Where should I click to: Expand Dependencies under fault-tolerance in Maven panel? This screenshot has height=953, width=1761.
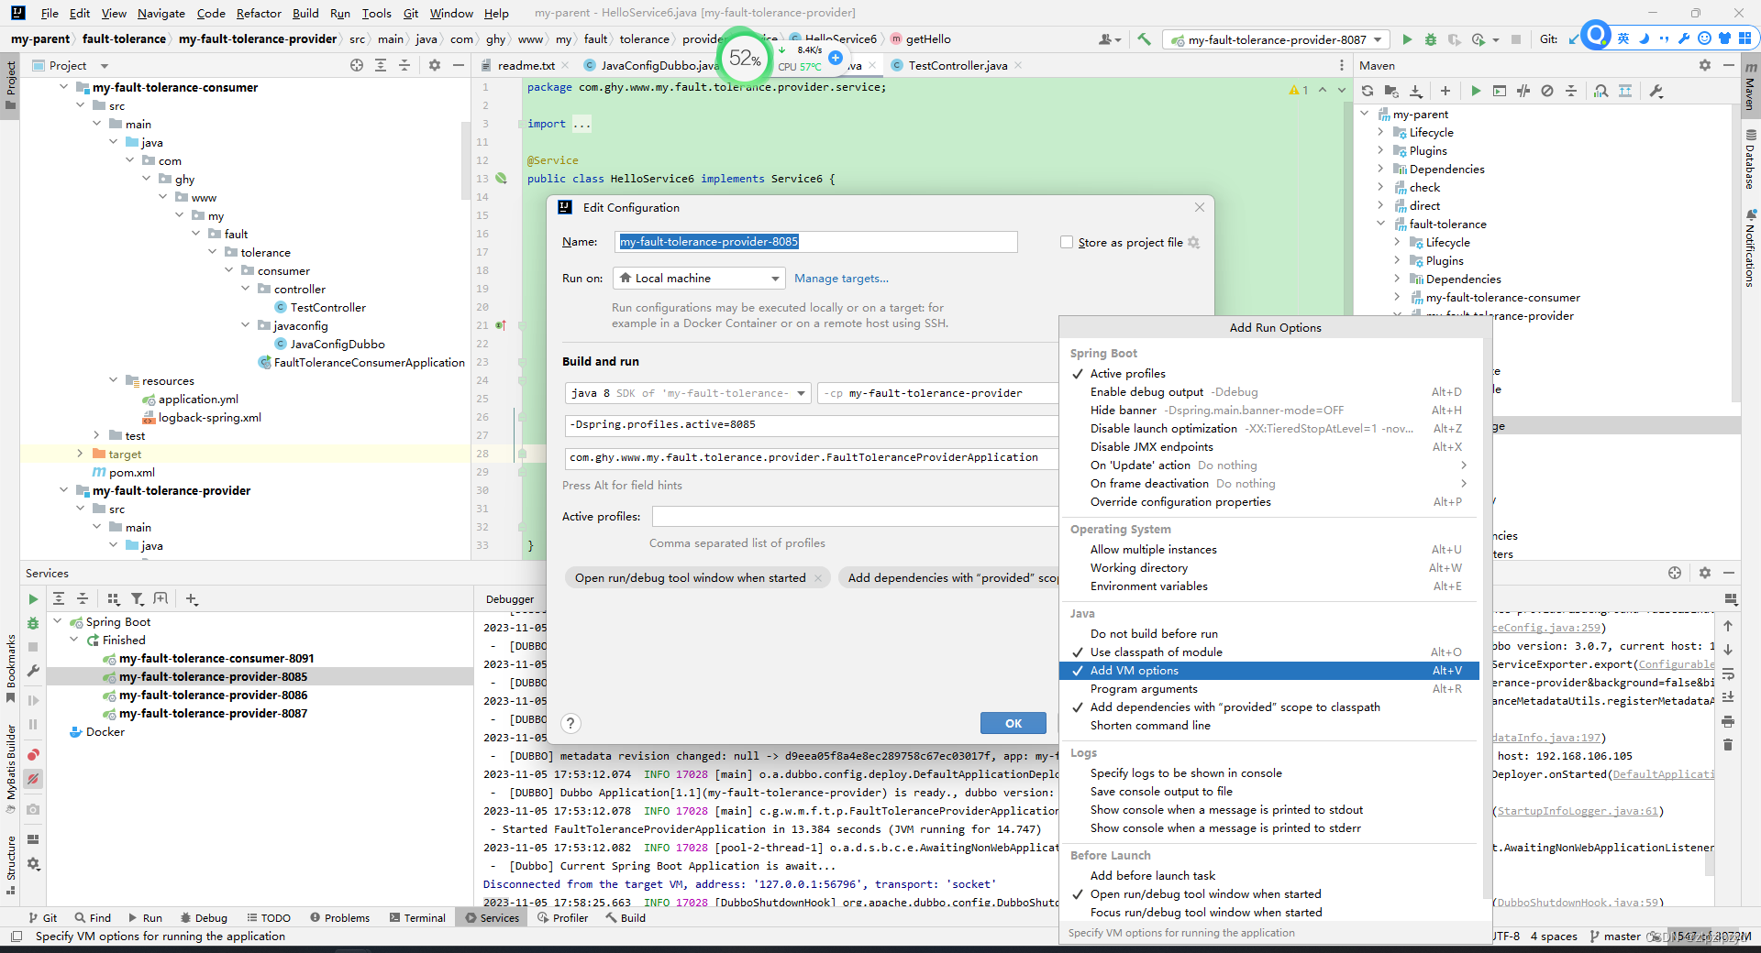[1397, 279]
